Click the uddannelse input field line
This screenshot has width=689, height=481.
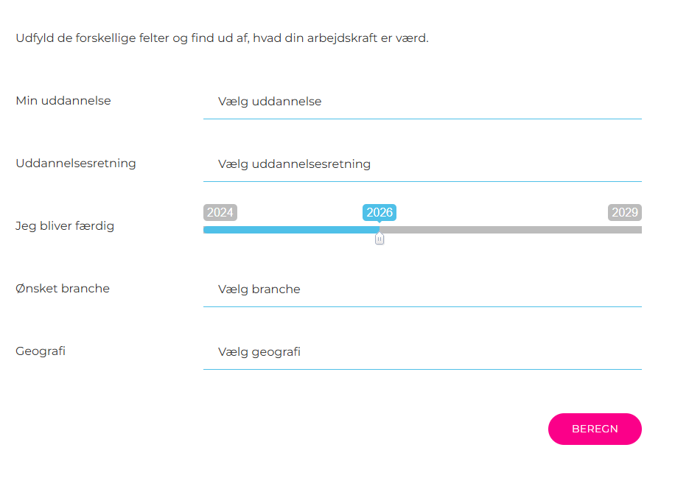(422, 118)
